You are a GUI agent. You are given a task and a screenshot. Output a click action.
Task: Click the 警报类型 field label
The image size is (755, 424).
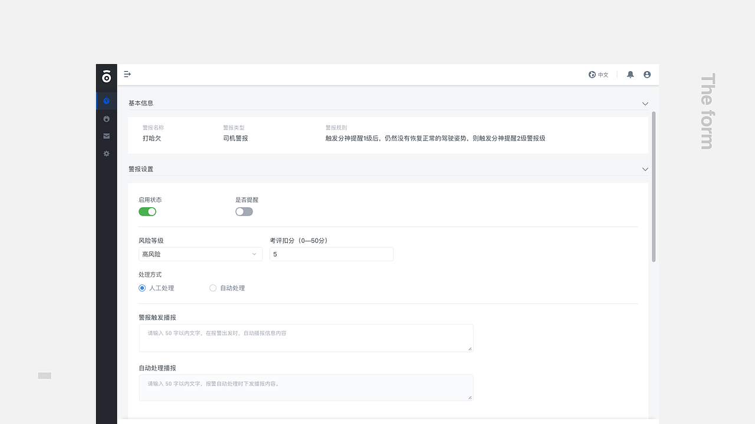point(234,127)
